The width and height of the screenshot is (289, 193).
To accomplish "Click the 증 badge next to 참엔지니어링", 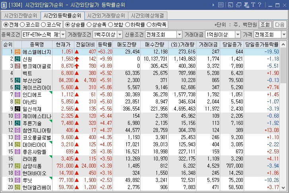I will 17,130.
